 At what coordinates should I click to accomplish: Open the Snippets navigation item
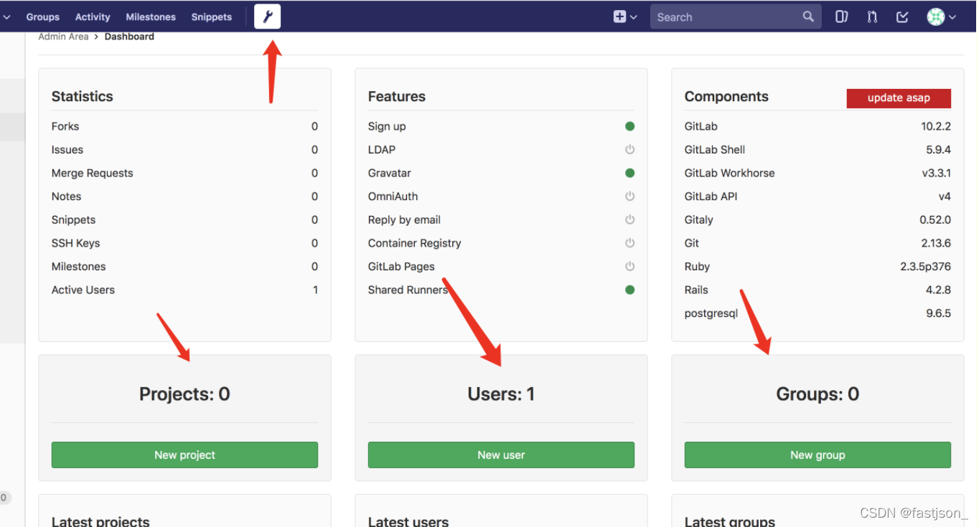point(211,16)
